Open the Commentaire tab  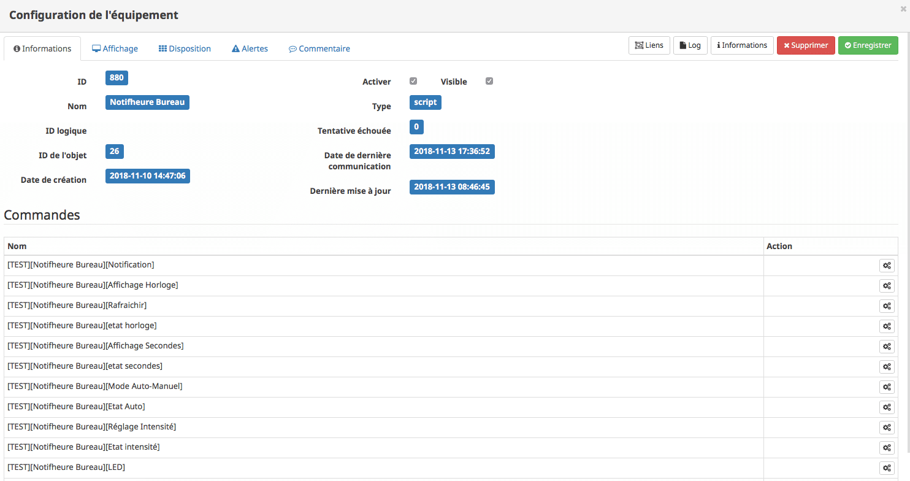click(319, 48)
